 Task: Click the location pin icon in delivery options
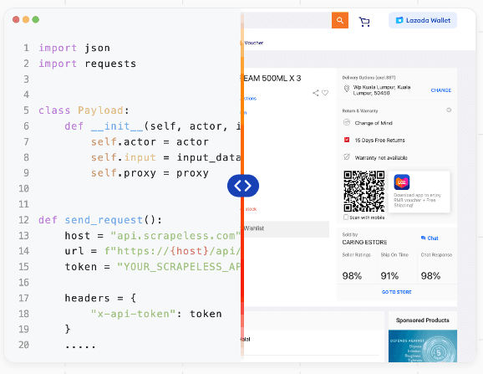click(x=347, y=89)
